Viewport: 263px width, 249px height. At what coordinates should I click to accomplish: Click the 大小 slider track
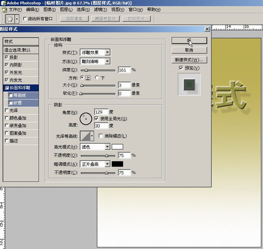point(98,85)
